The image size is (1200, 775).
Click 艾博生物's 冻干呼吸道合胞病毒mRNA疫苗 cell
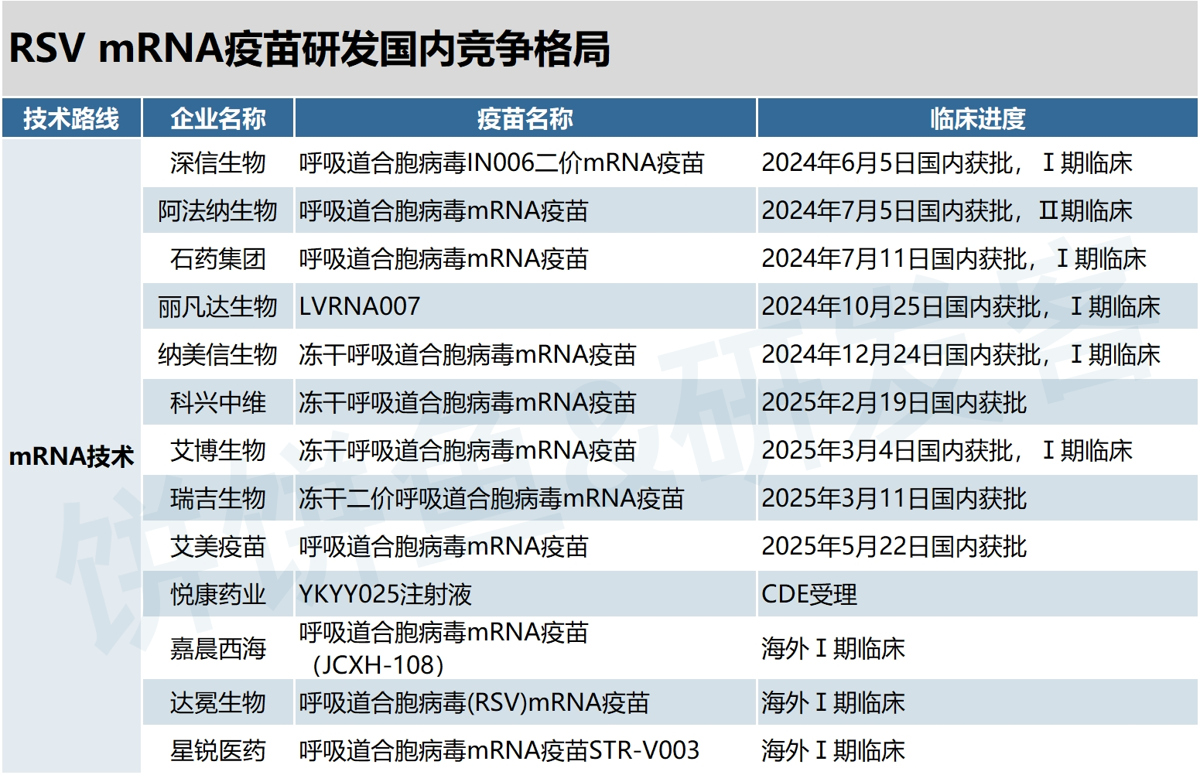coord(525,450)
